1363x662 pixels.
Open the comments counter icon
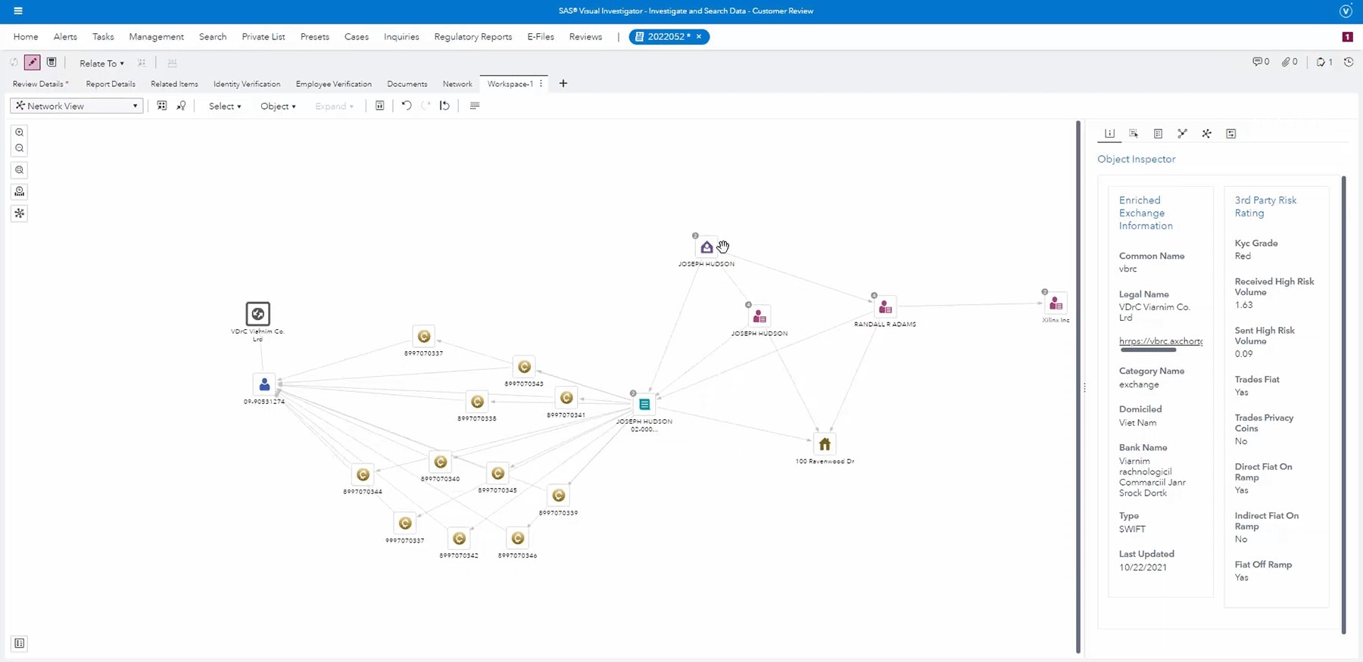pyautogui.click(x=1261, y=62)
